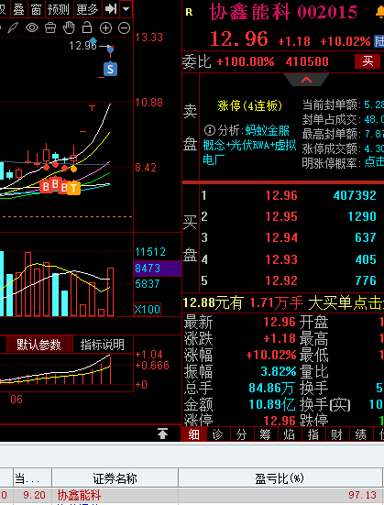
Task: Click the 证券名称 column header
Action: point(115,478)
